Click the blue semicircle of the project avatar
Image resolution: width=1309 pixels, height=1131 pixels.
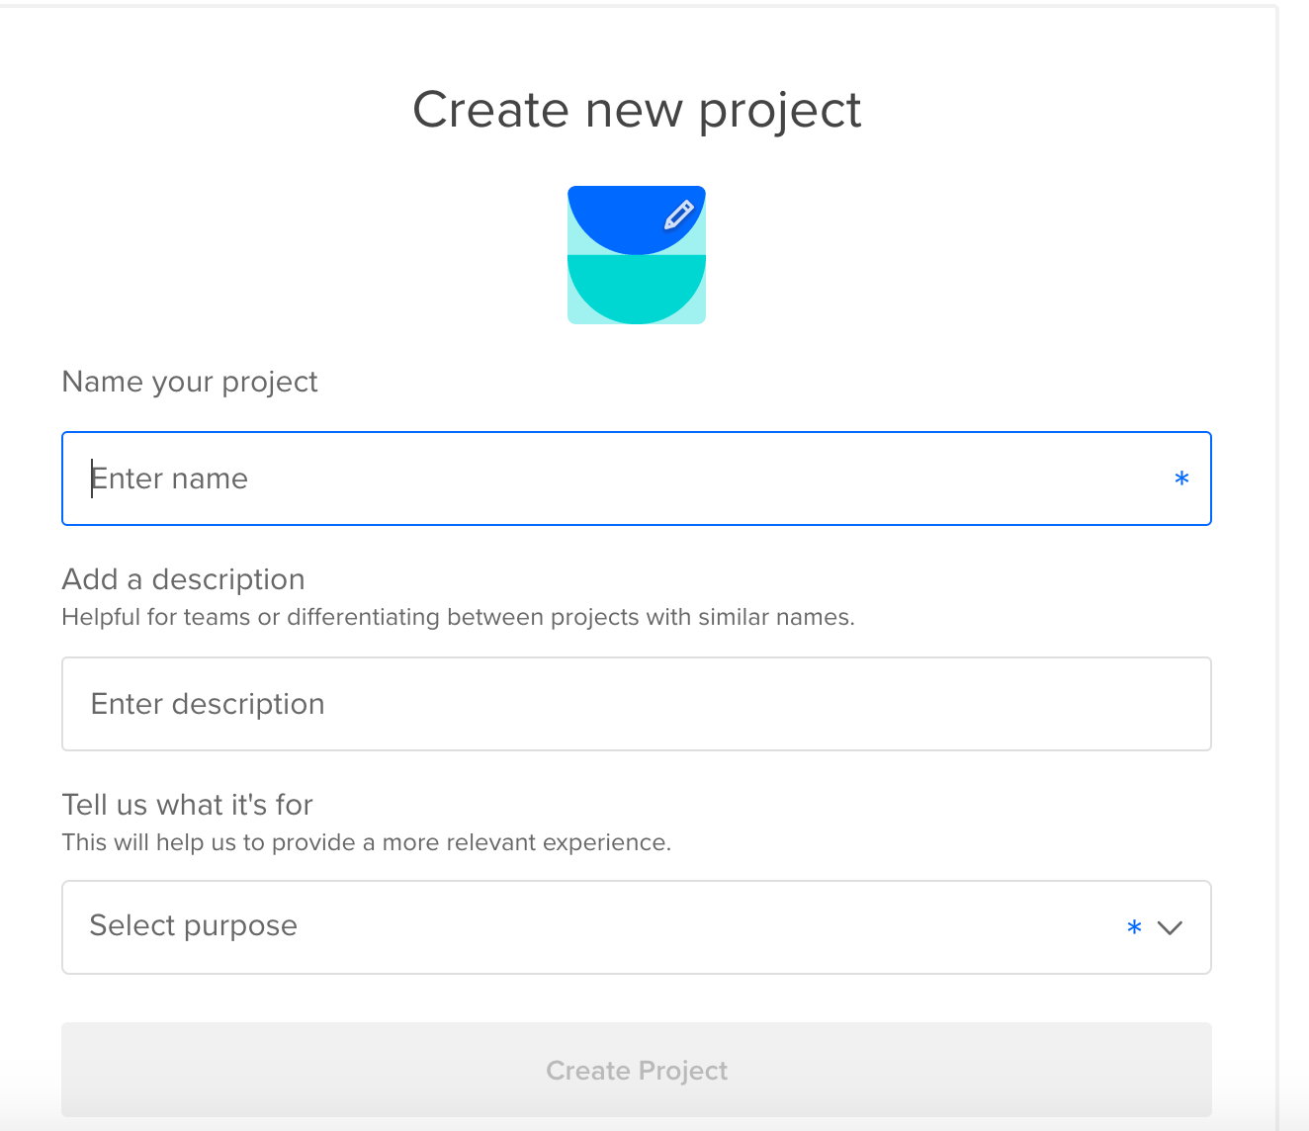[x=623, y=219]
